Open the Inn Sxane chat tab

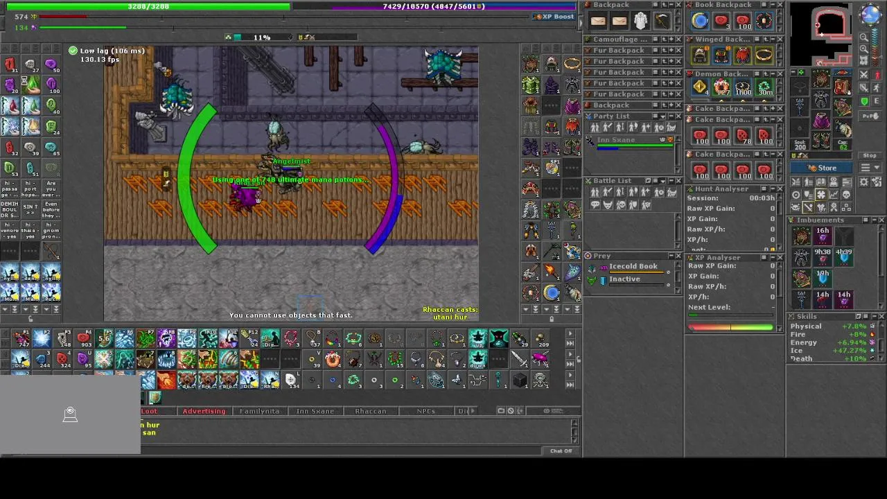click(315, 411)
